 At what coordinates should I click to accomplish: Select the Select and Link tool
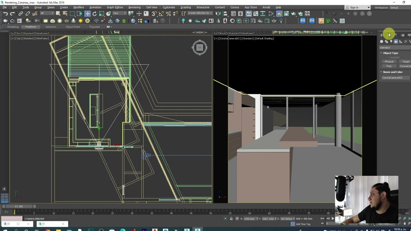(x=21, y=13)
